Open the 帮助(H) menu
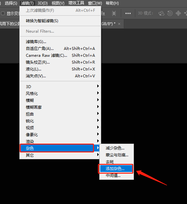 click(x=112, y=3)
